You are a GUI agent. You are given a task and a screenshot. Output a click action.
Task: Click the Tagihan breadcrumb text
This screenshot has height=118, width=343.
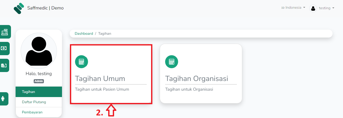coord(105,33)
